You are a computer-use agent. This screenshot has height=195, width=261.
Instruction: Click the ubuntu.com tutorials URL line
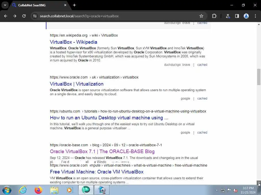click(x=128, y=111)
